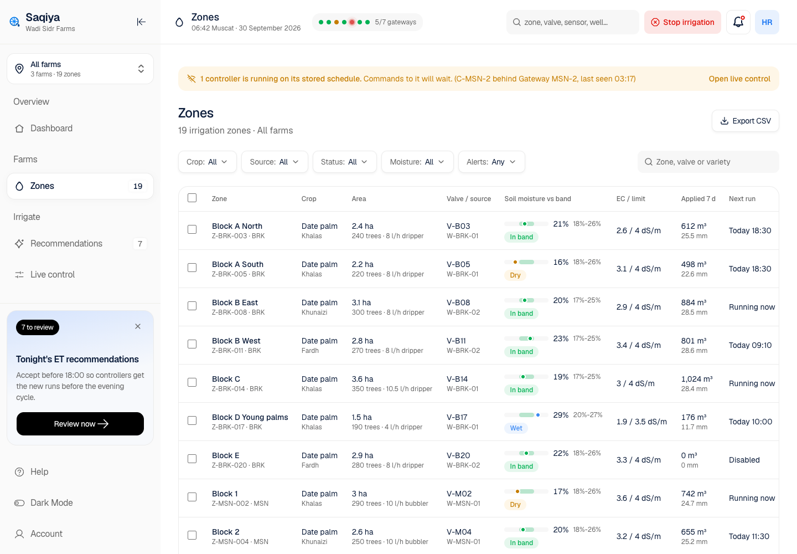The image size is (797, 554).
Task: Click the magnifier in the zone filter field
Action: coord(649,162)
